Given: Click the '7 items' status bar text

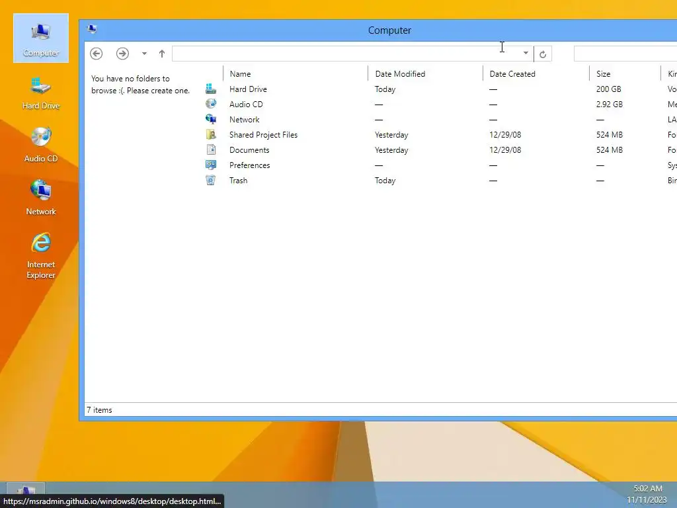Looking at the screenshot, I should pos(99,410).
